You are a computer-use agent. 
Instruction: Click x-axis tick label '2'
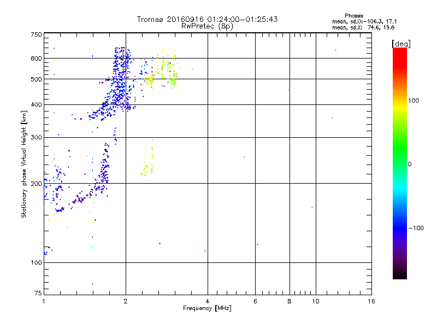click(126, 301)
